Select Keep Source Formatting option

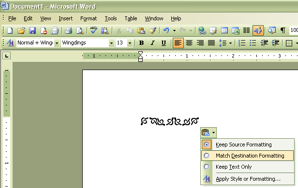tap(247, 145)
